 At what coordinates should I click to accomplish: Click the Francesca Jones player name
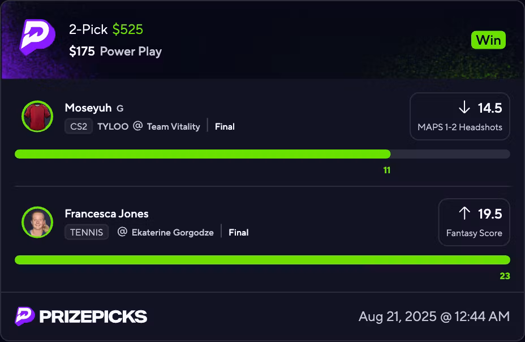click(106, 213)
